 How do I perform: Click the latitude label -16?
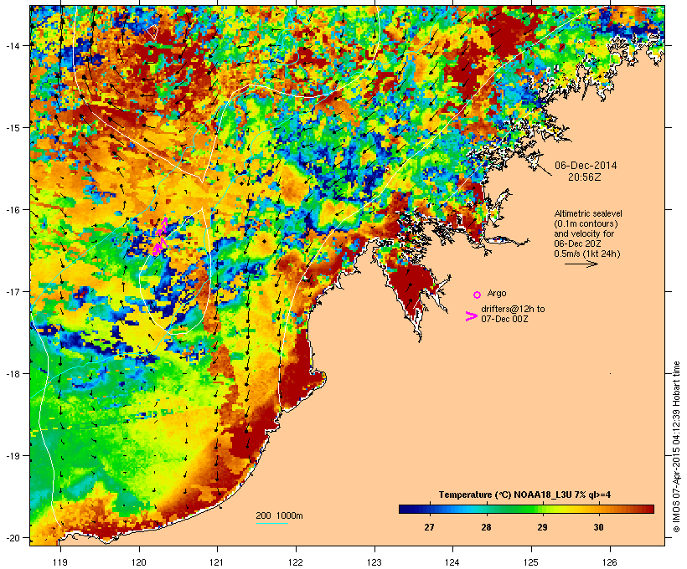coord(12,210)
